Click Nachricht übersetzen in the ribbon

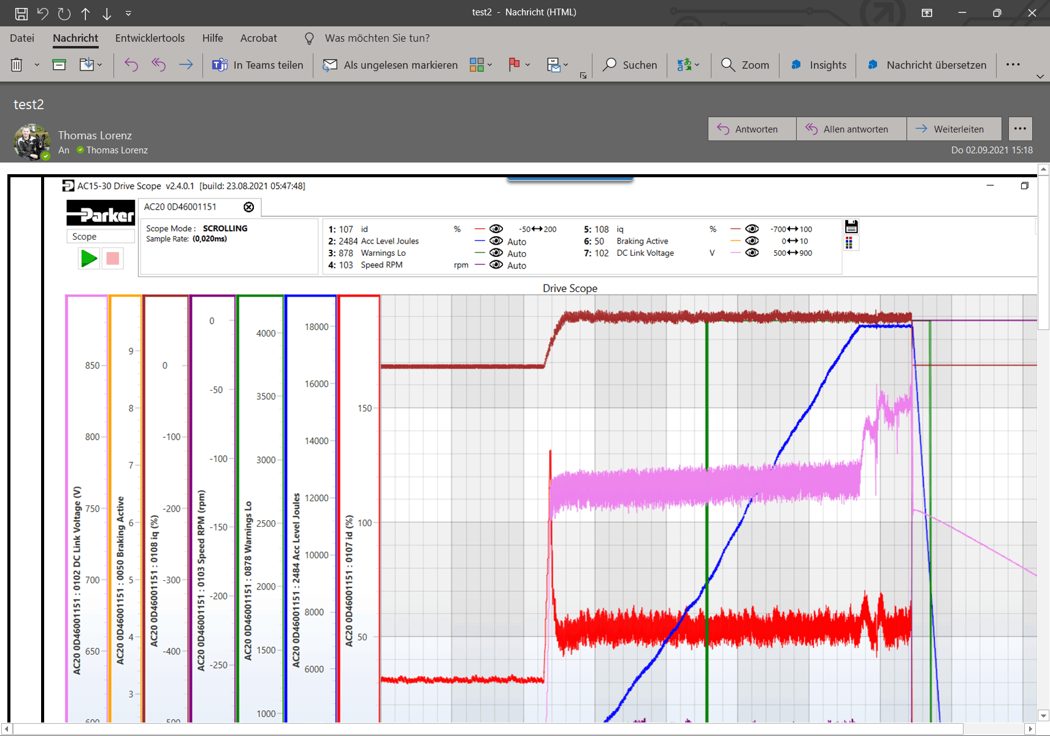[926, 65]
